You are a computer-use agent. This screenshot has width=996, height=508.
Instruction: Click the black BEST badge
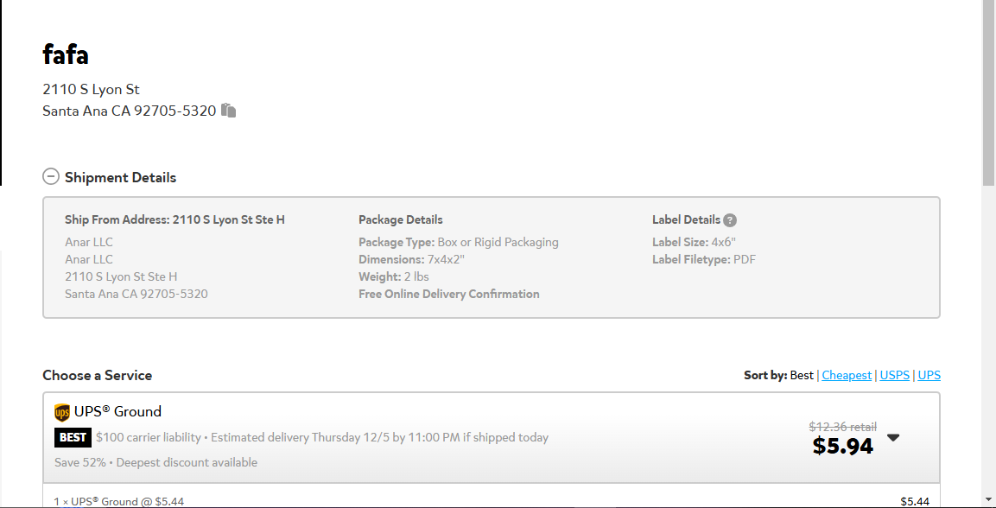pos(73,437)
